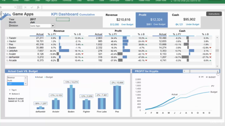Image resolution: width=225 pixels, height=126 pixels.
Task: Toggle the PY legend checkbox
Action: tap(199, 77)
